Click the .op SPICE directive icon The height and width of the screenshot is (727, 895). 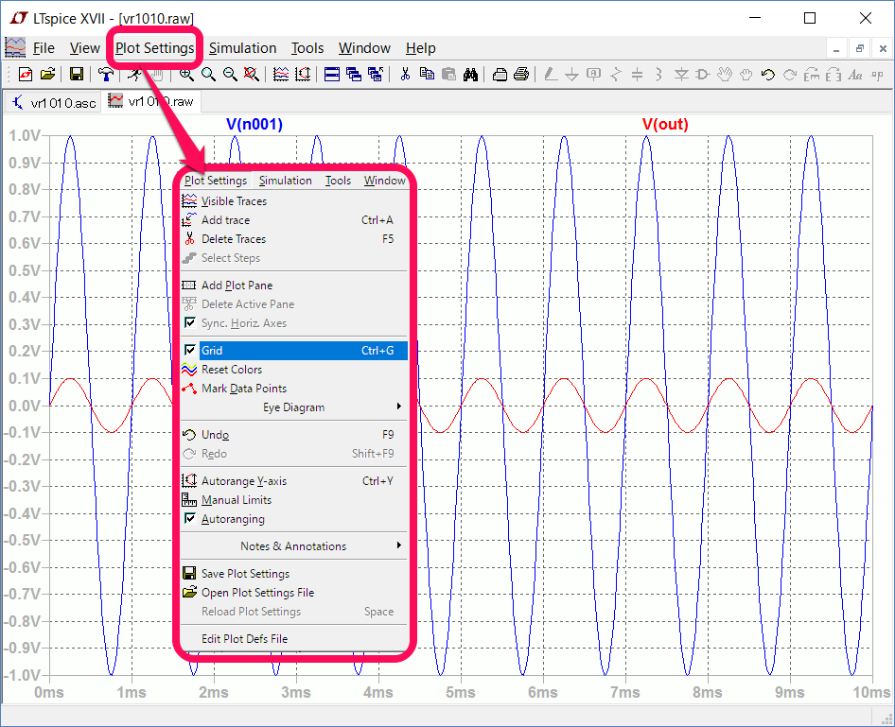877,74
